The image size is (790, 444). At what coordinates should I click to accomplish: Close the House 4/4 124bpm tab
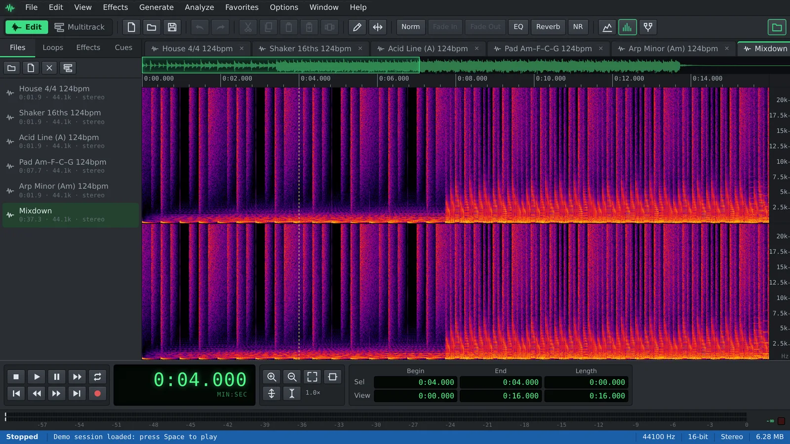tap(241, 48)
